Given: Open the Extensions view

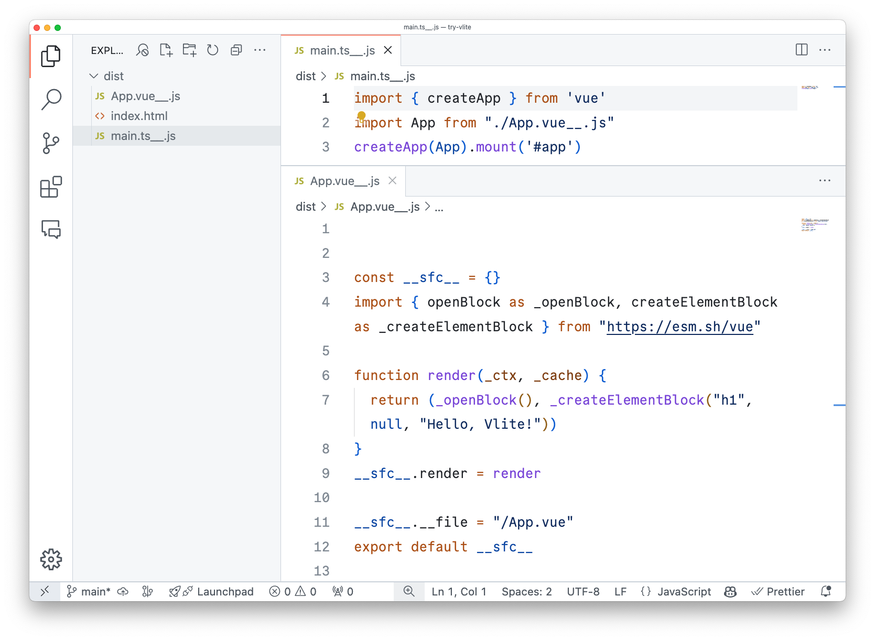Looking at the screenshot, I should (x=51, y=187).
